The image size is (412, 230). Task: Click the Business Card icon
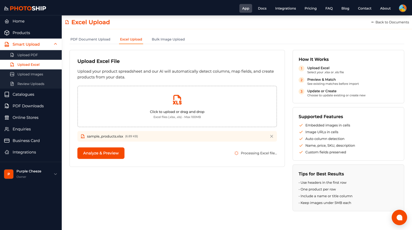[x=7, y=141]
